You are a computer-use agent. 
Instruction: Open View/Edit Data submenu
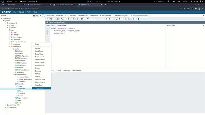tap(42, 80)
